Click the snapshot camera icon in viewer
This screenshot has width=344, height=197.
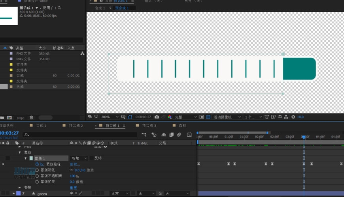point(157,117)
